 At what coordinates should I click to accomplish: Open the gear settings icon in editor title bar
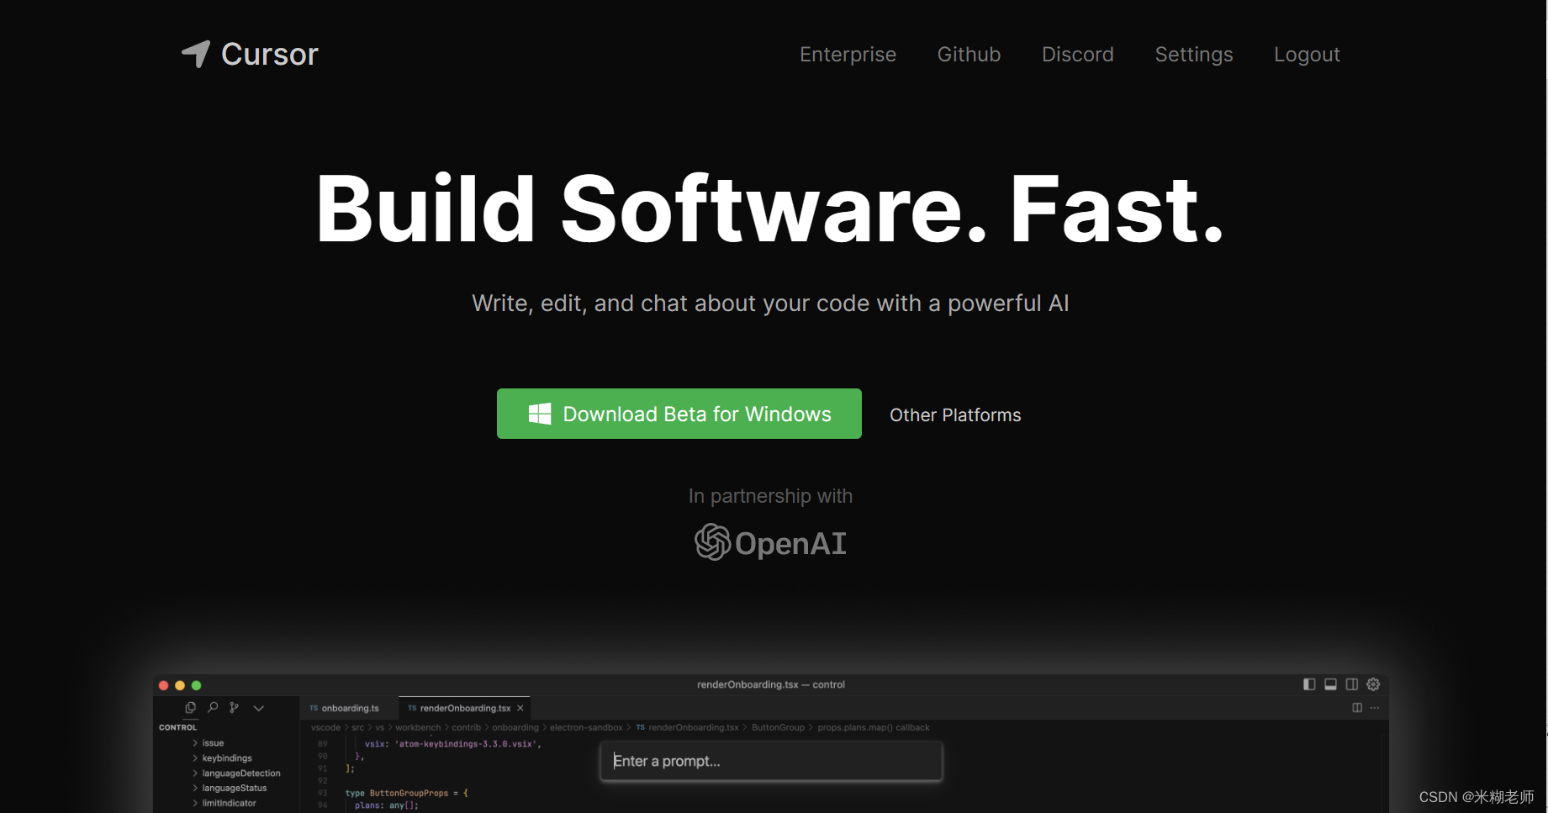(1373, 684)
